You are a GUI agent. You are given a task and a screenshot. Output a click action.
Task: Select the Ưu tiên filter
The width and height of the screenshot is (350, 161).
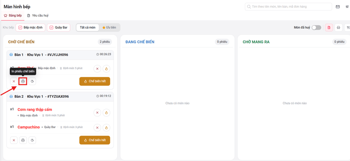[109, 28]
